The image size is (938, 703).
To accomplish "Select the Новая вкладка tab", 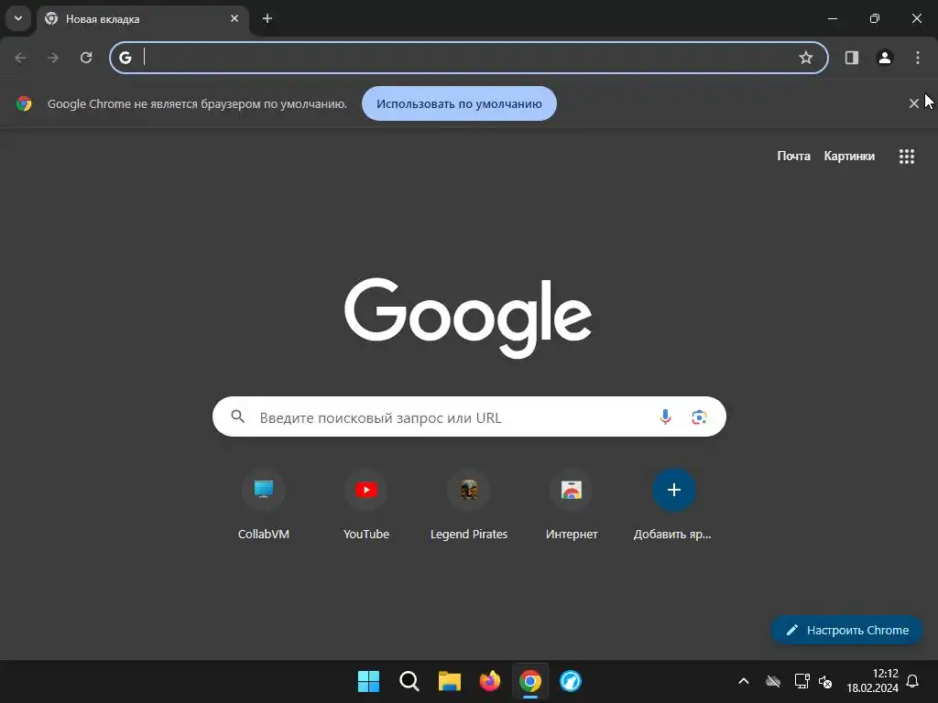I will (x=142, y=19).
